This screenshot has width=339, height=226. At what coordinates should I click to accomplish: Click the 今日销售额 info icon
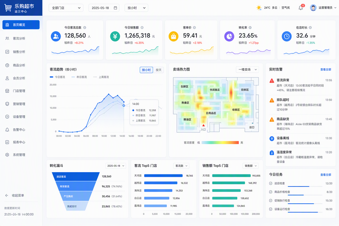[x=142, y=27]
